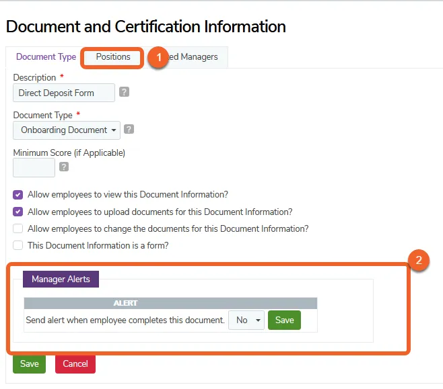Screen dimensions: 443x389
Task: Focus the Description field with Direct Deposit Form
Action: (x=64, y=93)
